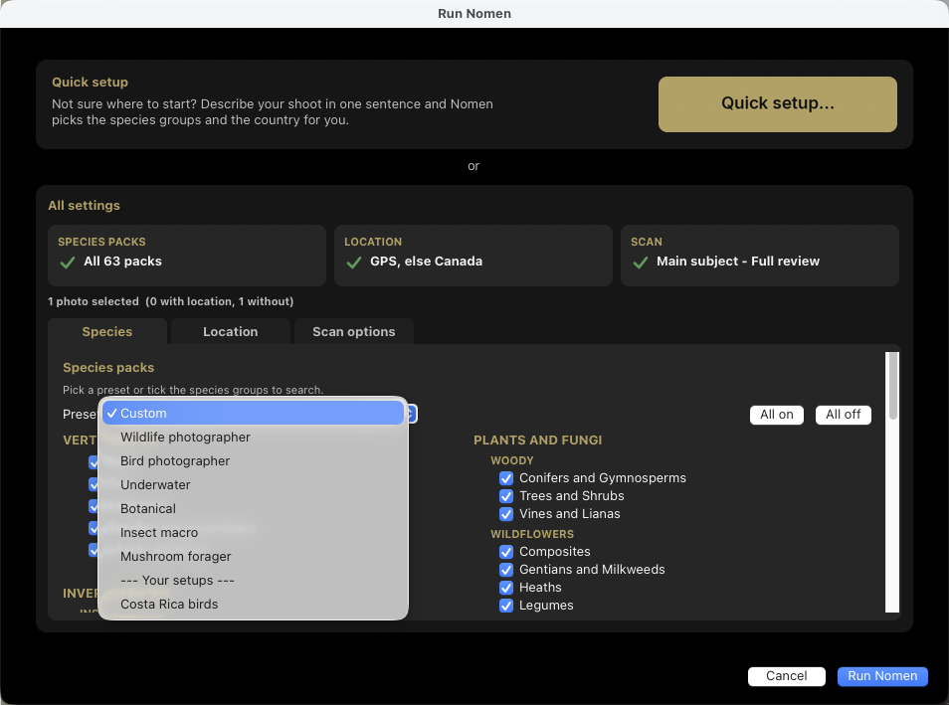949x705 pixels.
Task: Open the Scan options tab
Action: pos(353,332)
